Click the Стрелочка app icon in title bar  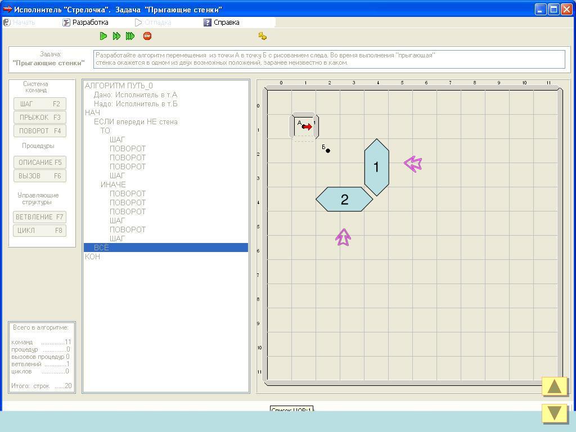[x=7, y=9]
